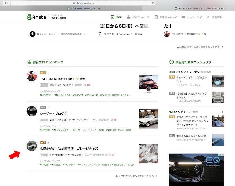
Task: Click the browser shield privacy icon
Action: click(x=6, y=3)
